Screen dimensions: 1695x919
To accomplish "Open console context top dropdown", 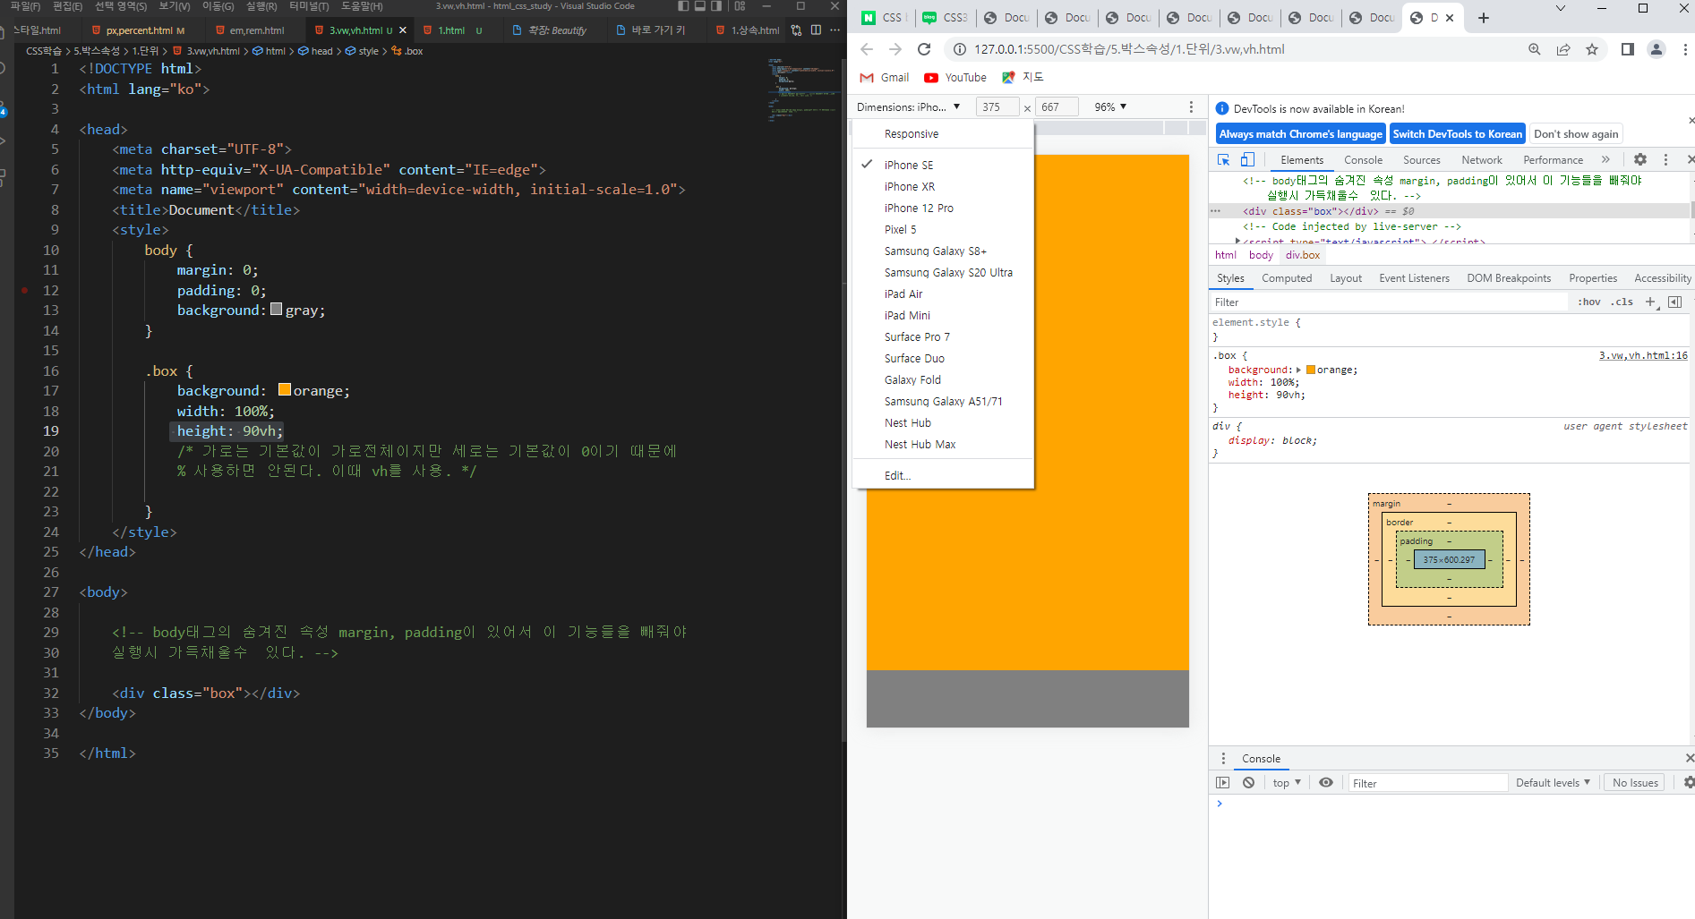I will pos(1287,783).
